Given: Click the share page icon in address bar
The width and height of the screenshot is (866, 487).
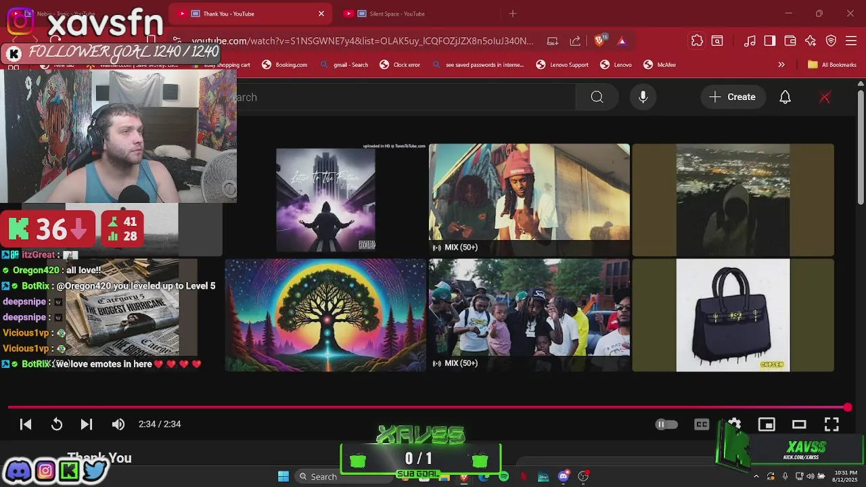Looking at the screenshot, I should pyautogui.click(x=575, y=41).
